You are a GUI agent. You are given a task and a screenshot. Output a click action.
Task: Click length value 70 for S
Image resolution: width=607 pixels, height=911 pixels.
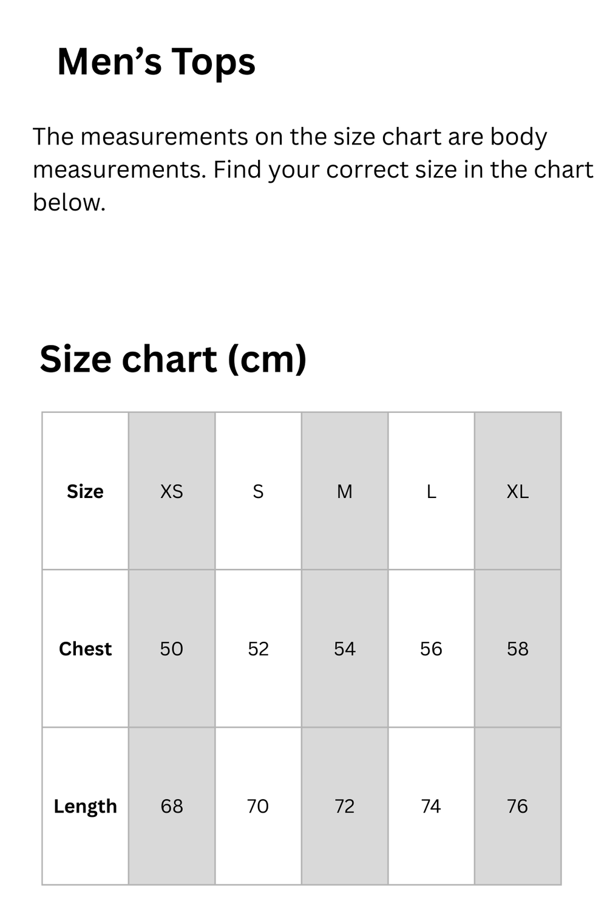(x=258, y=806)
